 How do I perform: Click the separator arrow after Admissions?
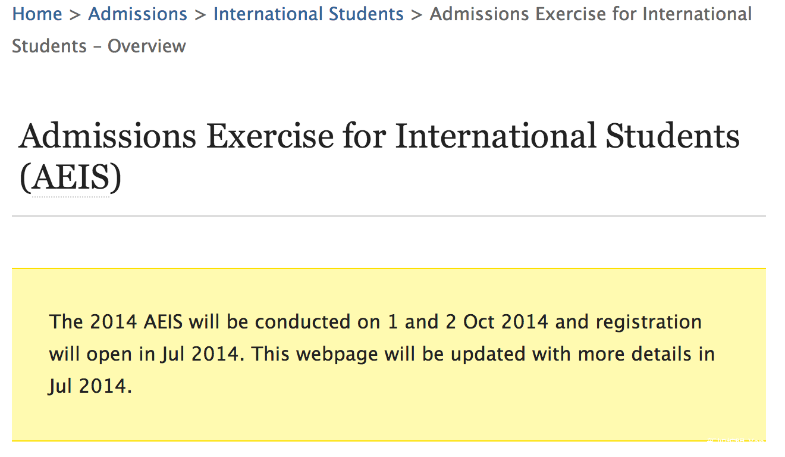[200, 14]
